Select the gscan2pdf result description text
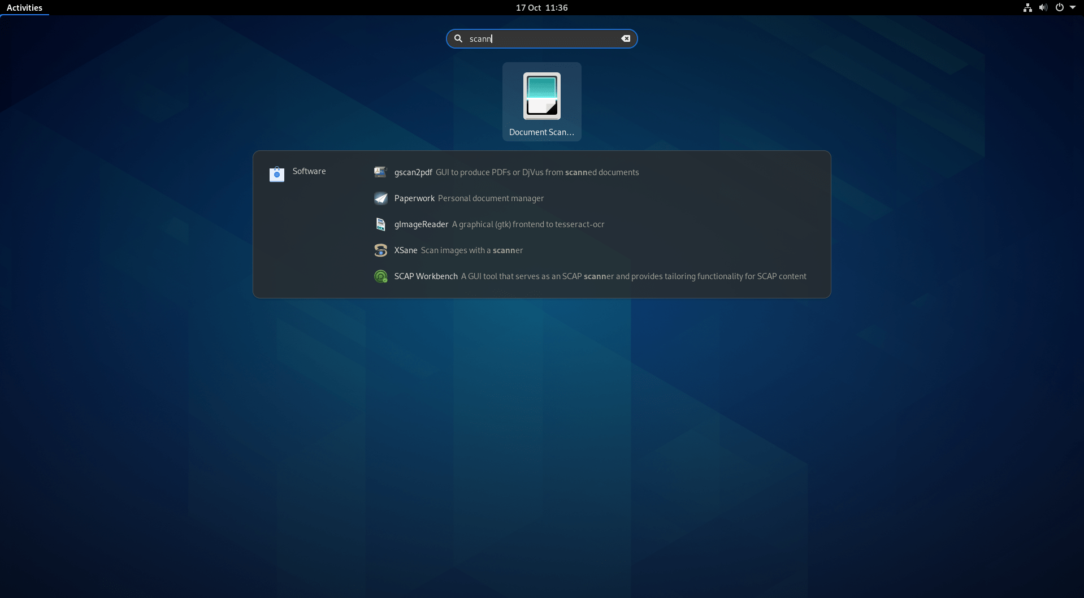This screenshot has height=598, width=1084. pos(538,172)
